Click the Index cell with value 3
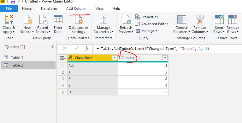Viewport: 242px width, 123px height. click(x=143, y=79)
